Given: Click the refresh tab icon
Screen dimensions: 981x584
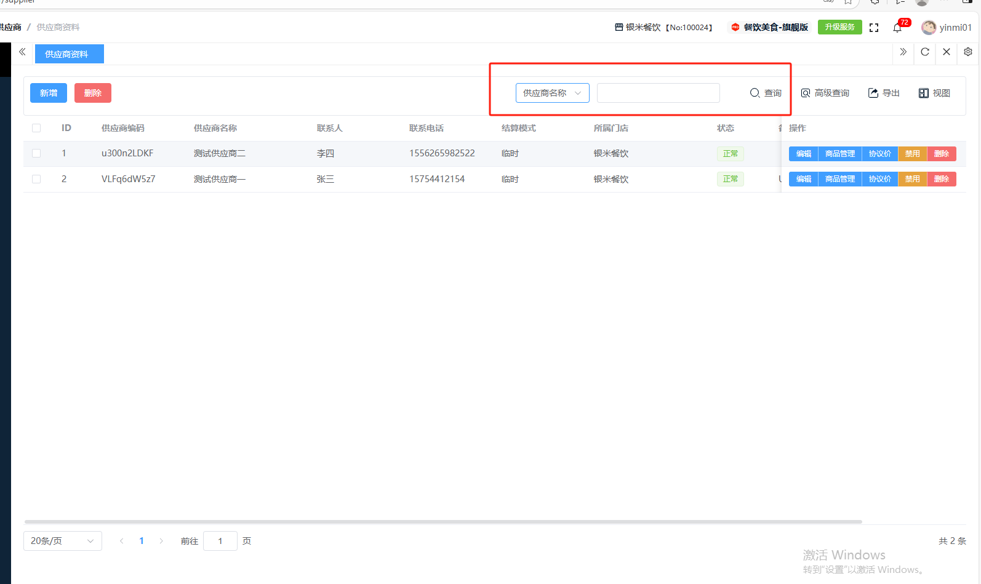Looking at the screenshot, I should point(924,52).
